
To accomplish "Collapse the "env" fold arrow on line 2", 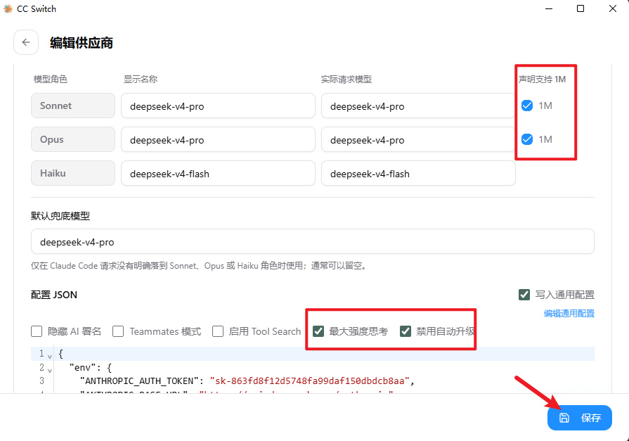I will [50, 370].
